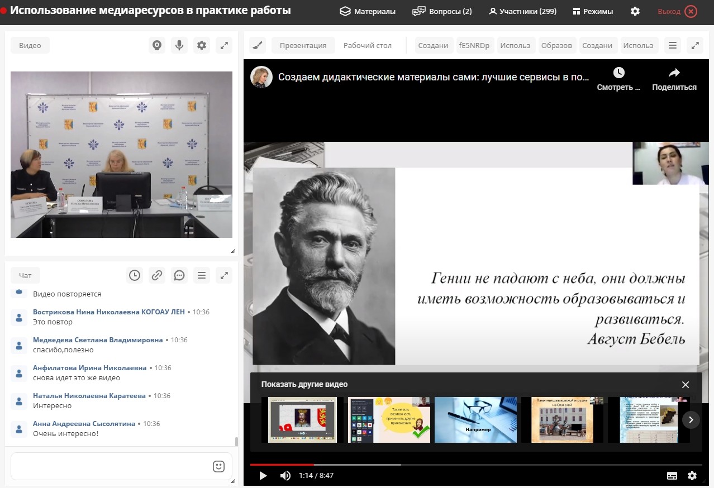Open the Участники (299) list

[x=522, y=11]
